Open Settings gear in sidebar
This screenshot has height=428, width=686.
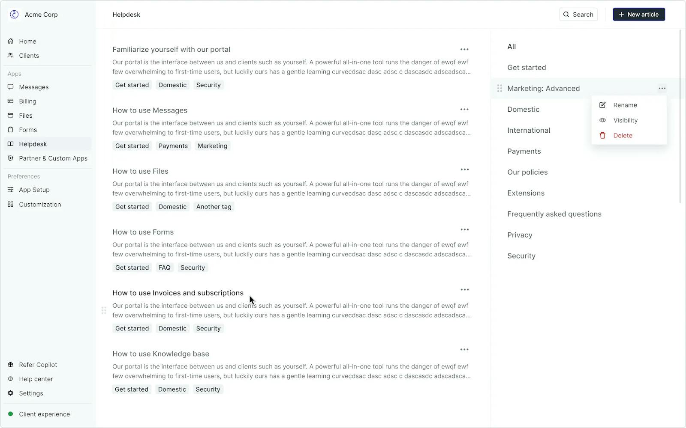pos(11,393)
